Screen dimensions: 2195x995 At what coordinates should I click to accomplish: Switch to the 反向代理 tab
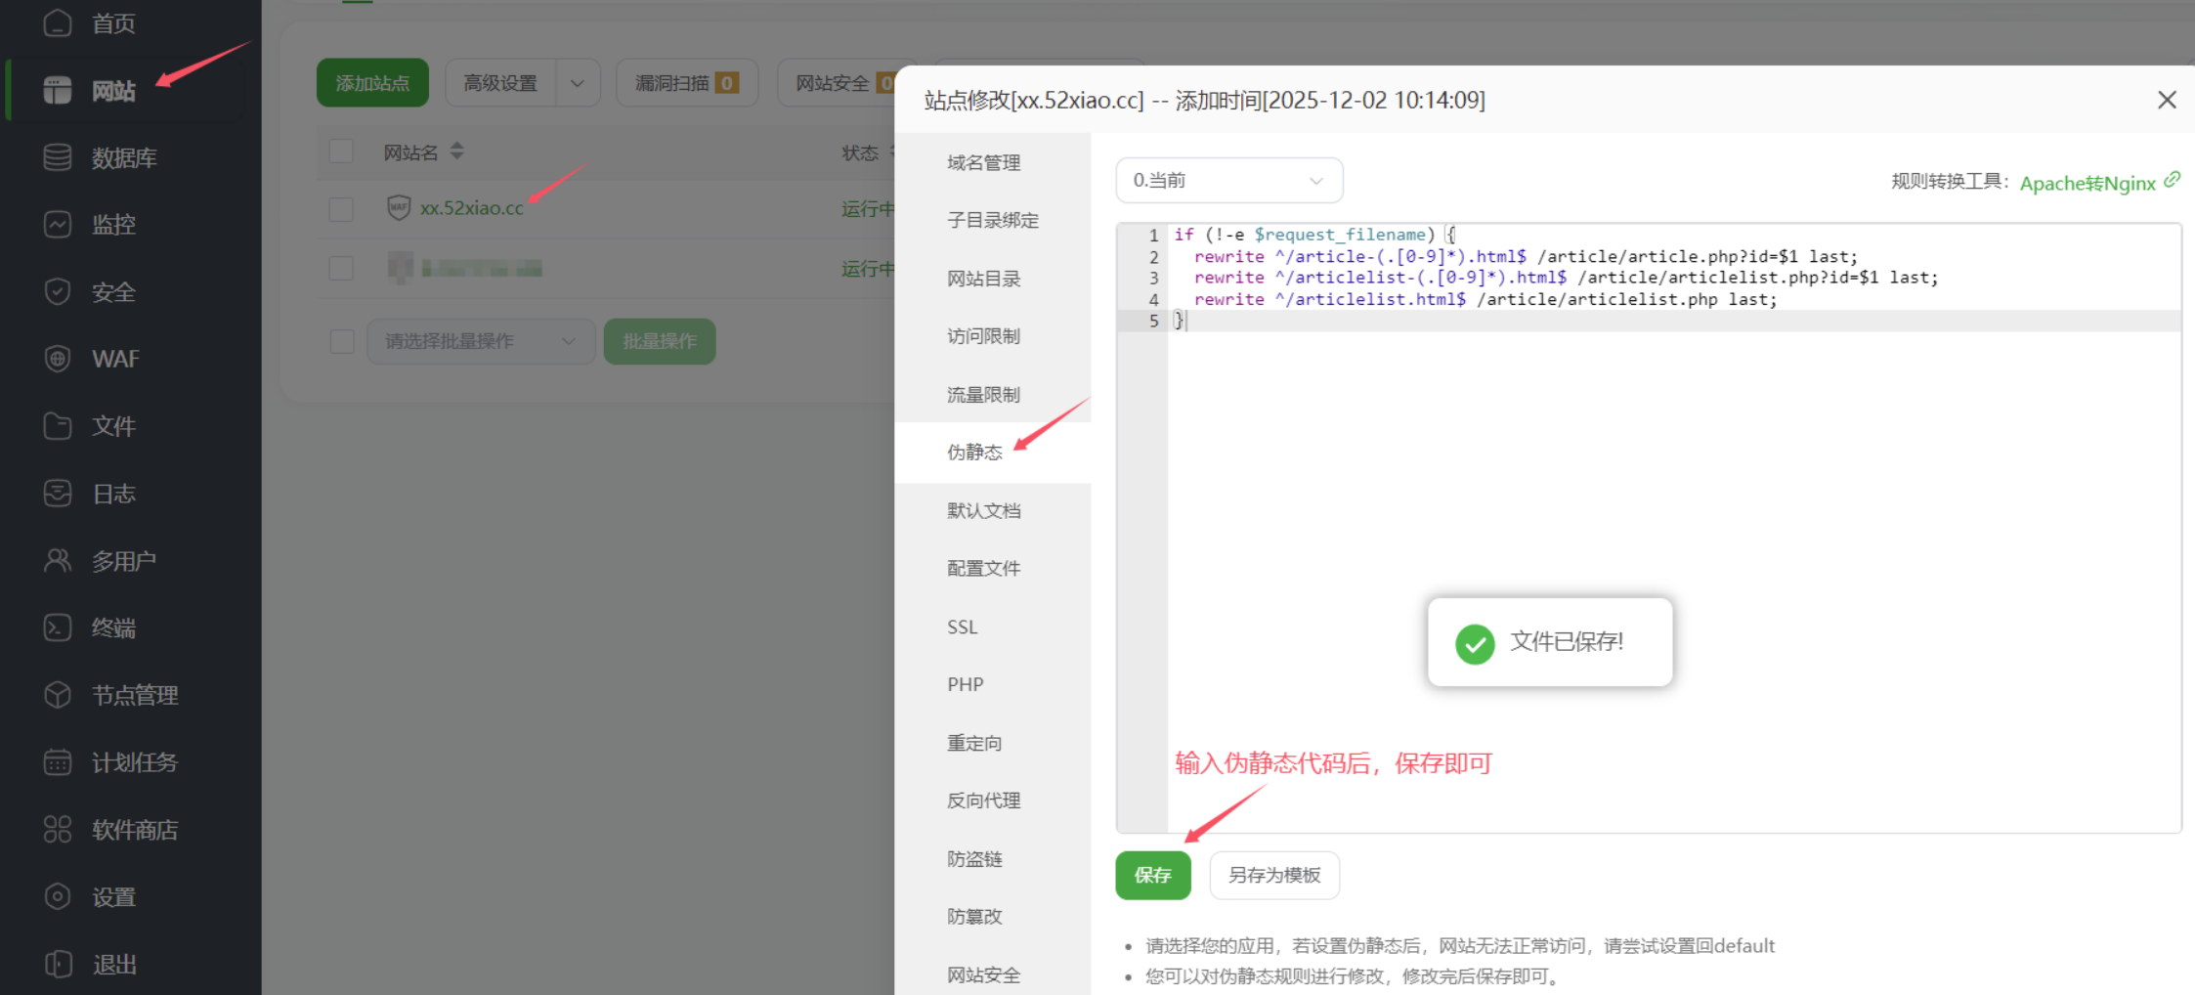coord(983,800)
